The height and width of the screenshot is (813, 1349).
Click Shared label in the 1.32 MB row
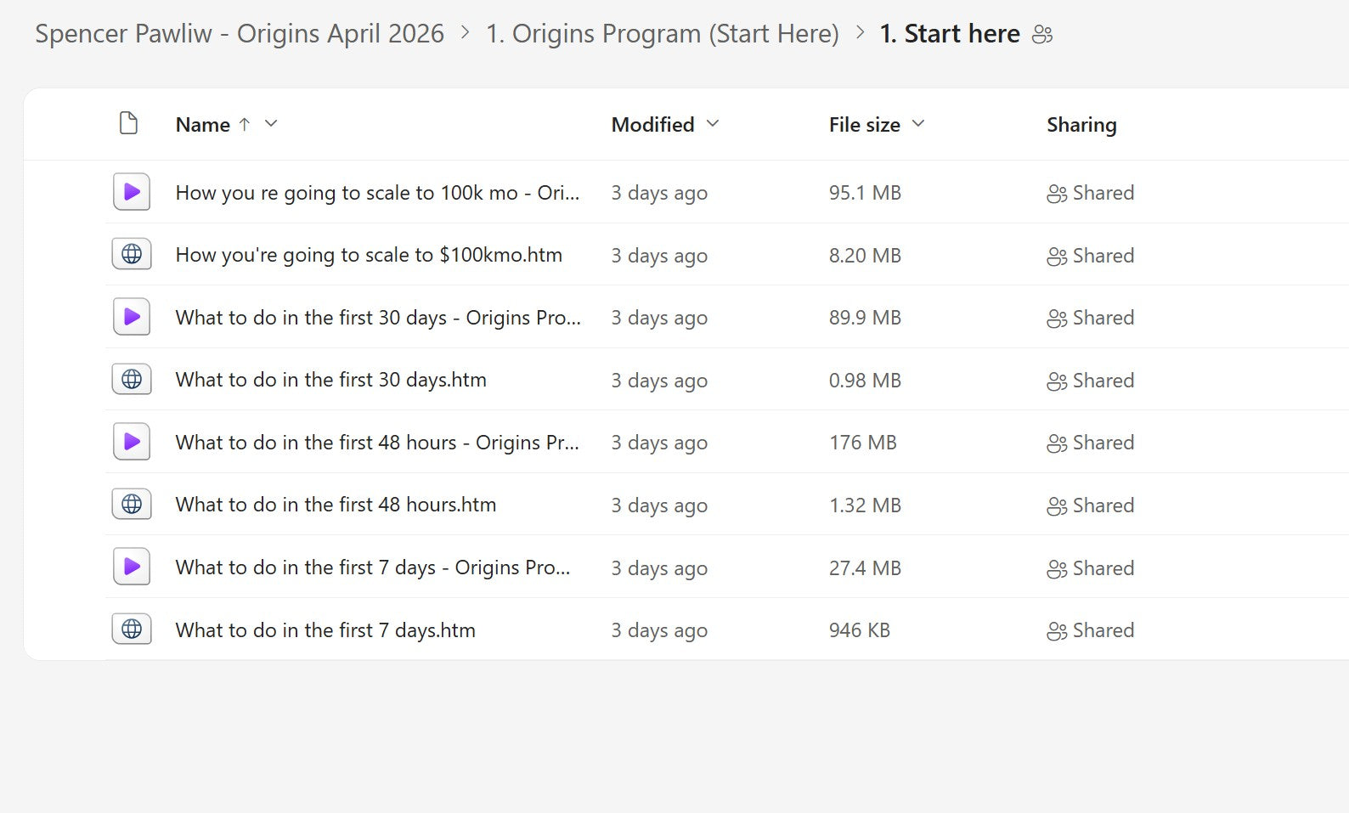[1103, 505]
